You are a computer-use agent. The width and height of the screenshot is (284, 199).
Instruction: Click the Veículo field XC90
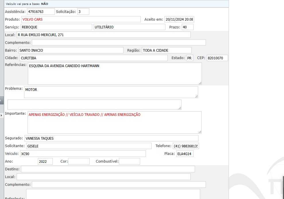click(83, 154)
